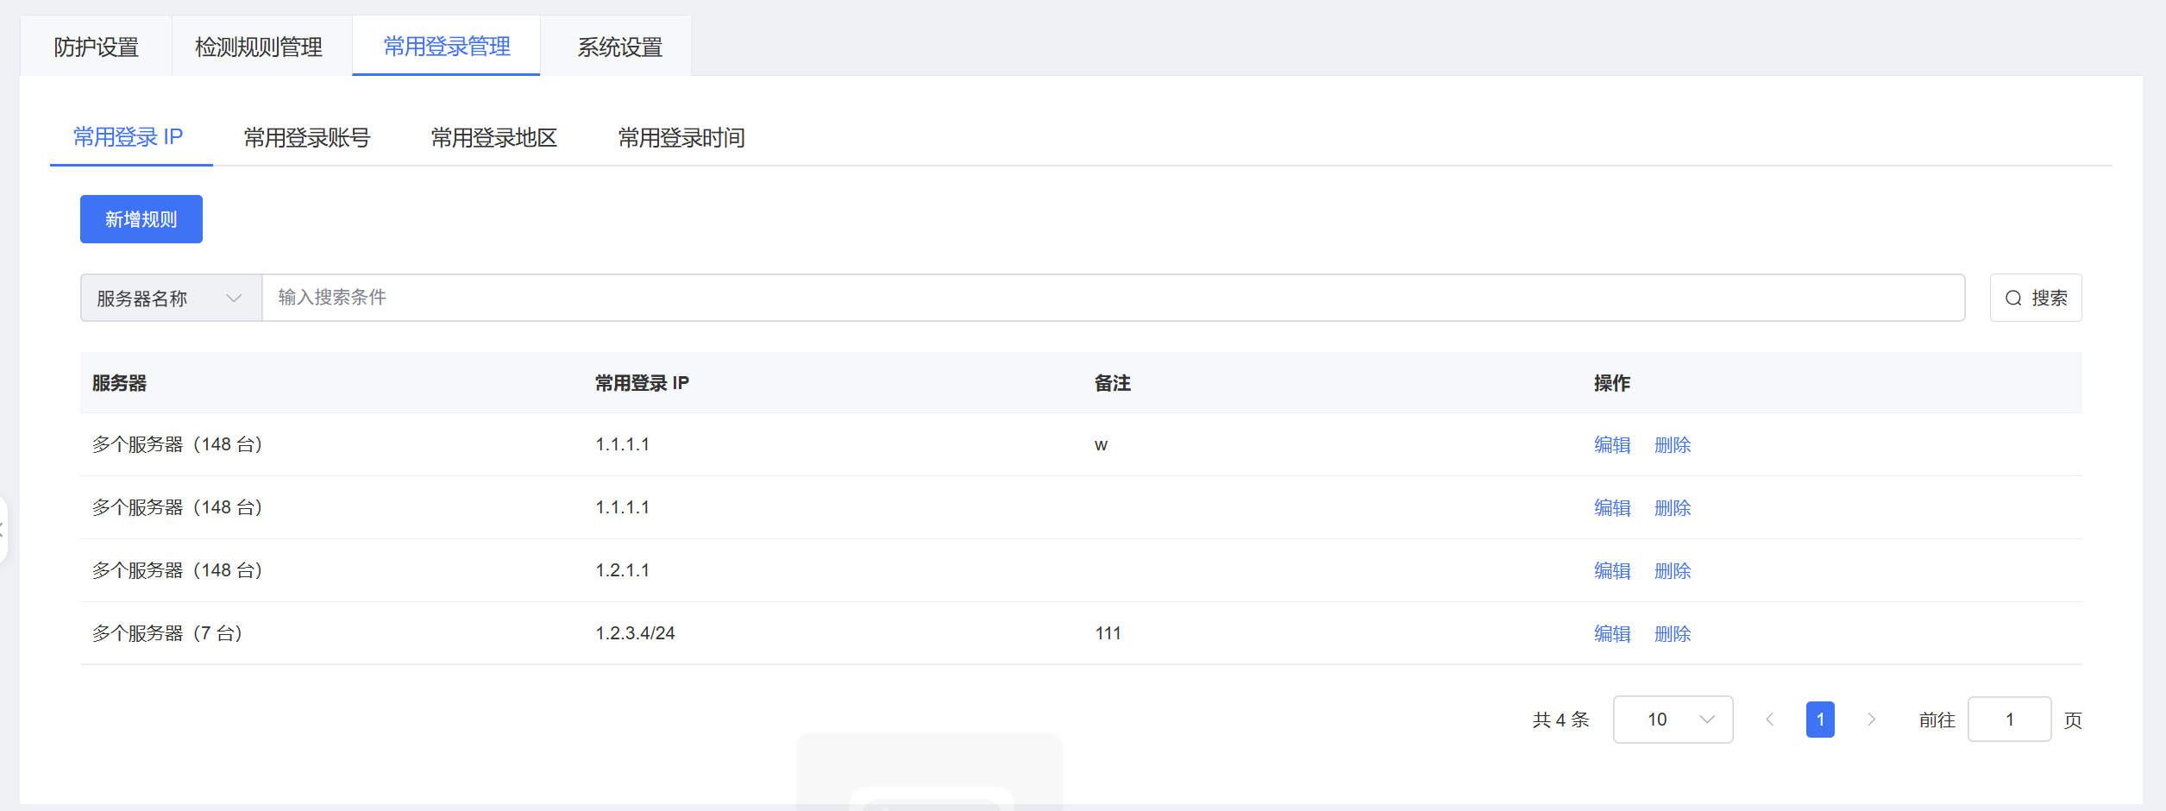This screenshot has height=811, width=2166.
Task: Click the 新增规则 button
Action: 141,219
